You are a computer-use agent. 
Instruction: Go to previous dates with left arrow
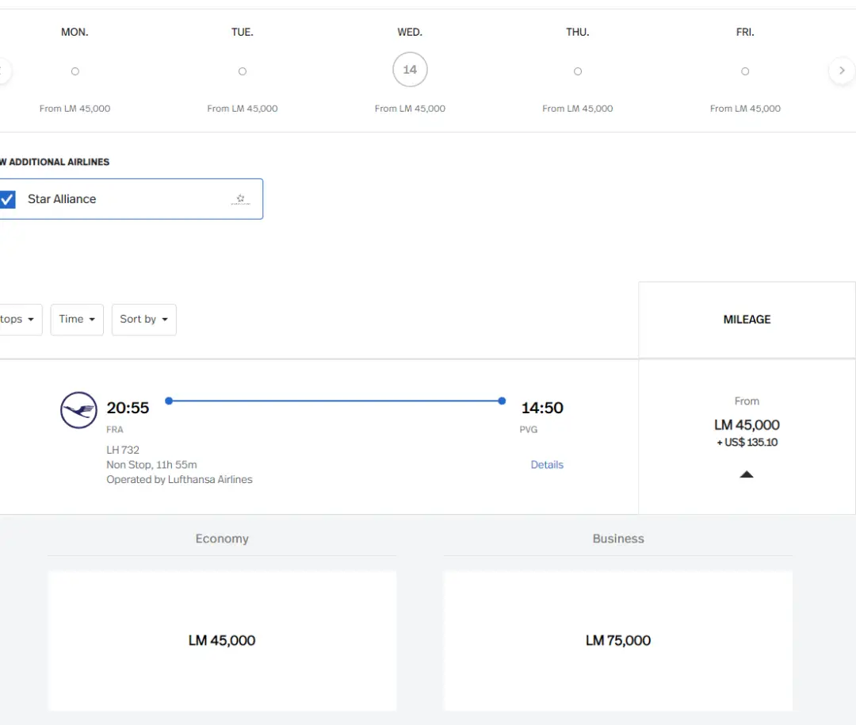click(2, 71)
